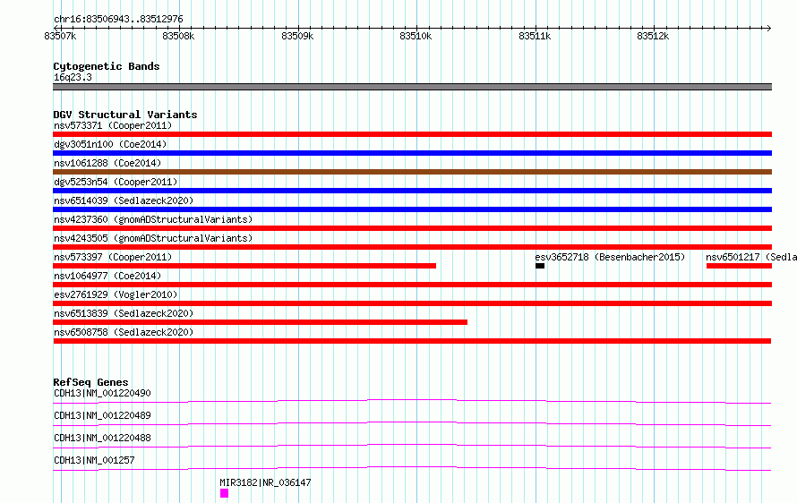Click the blue dgv3051n100 variant bar

click(412, 153)
